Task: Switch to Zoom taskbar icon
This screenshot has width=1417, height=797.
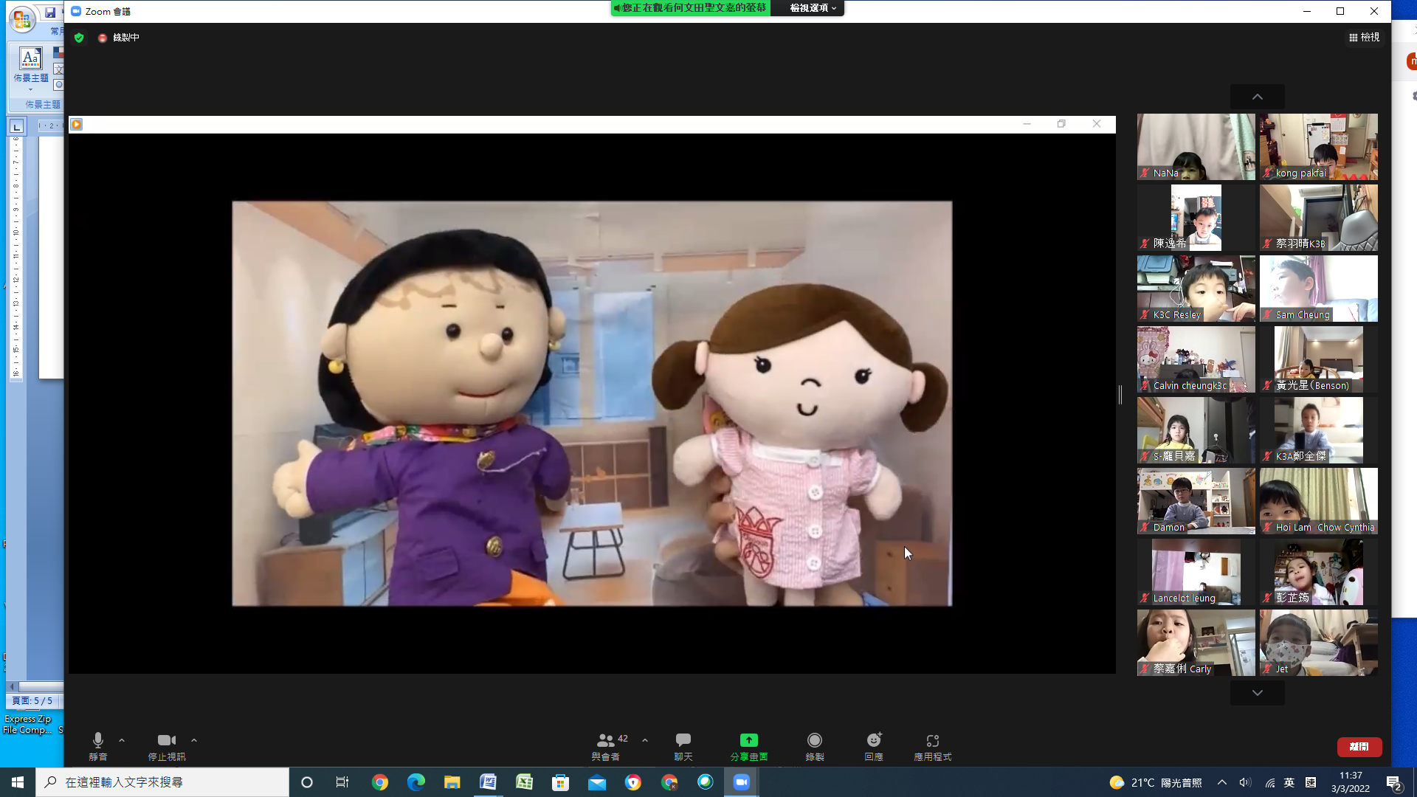Action: 742,782
